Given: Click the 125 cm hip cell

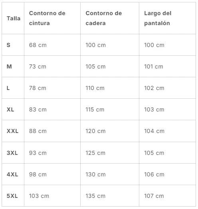Looking at the screenshot, I should pos(95,153).
